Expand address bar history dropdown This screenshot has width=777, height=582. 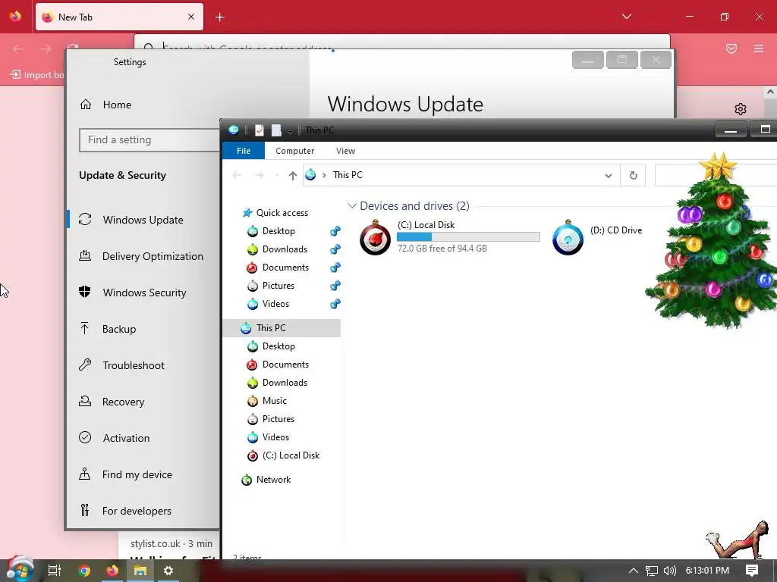pyautogui.click(x=609, y=175)
